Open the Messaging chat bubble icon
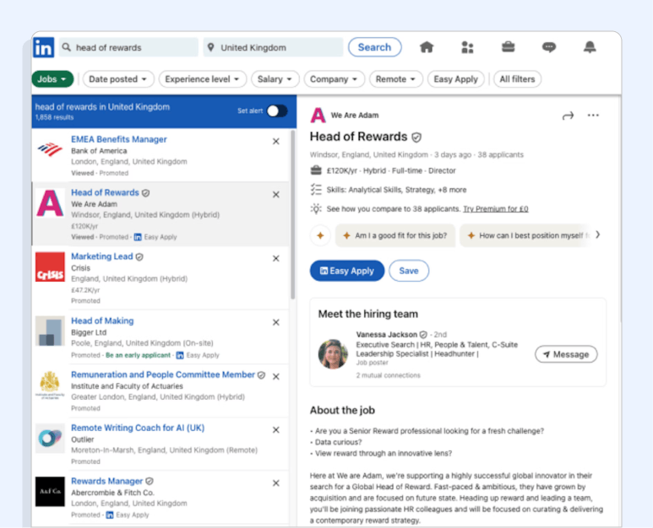The width and height of the screenshot is (653, 528). [549, 47]
